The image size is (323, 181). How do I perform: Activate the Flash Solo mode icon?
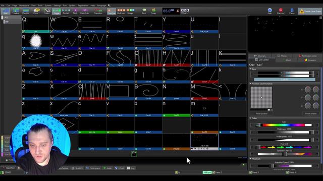click(x=84, y=11)
